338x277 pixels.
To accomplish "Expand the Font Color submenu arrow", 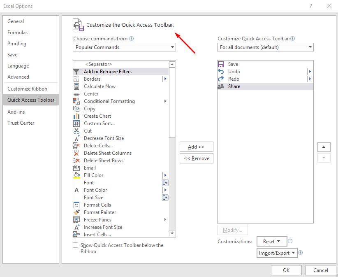I will 165,190.
